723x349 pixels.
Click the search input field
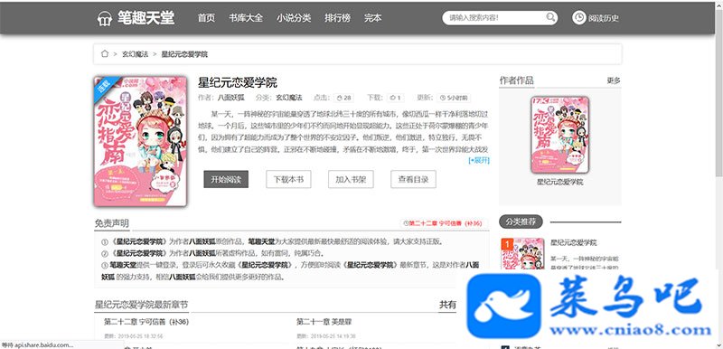494,18
